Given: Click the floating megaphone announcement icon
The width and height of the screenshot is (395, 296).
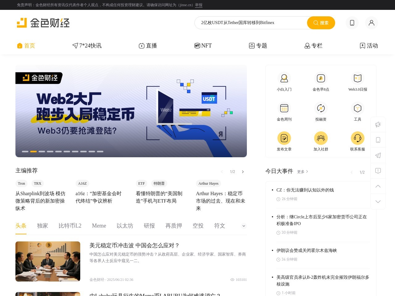Looking at the screenshot, I should coord(378,125).
